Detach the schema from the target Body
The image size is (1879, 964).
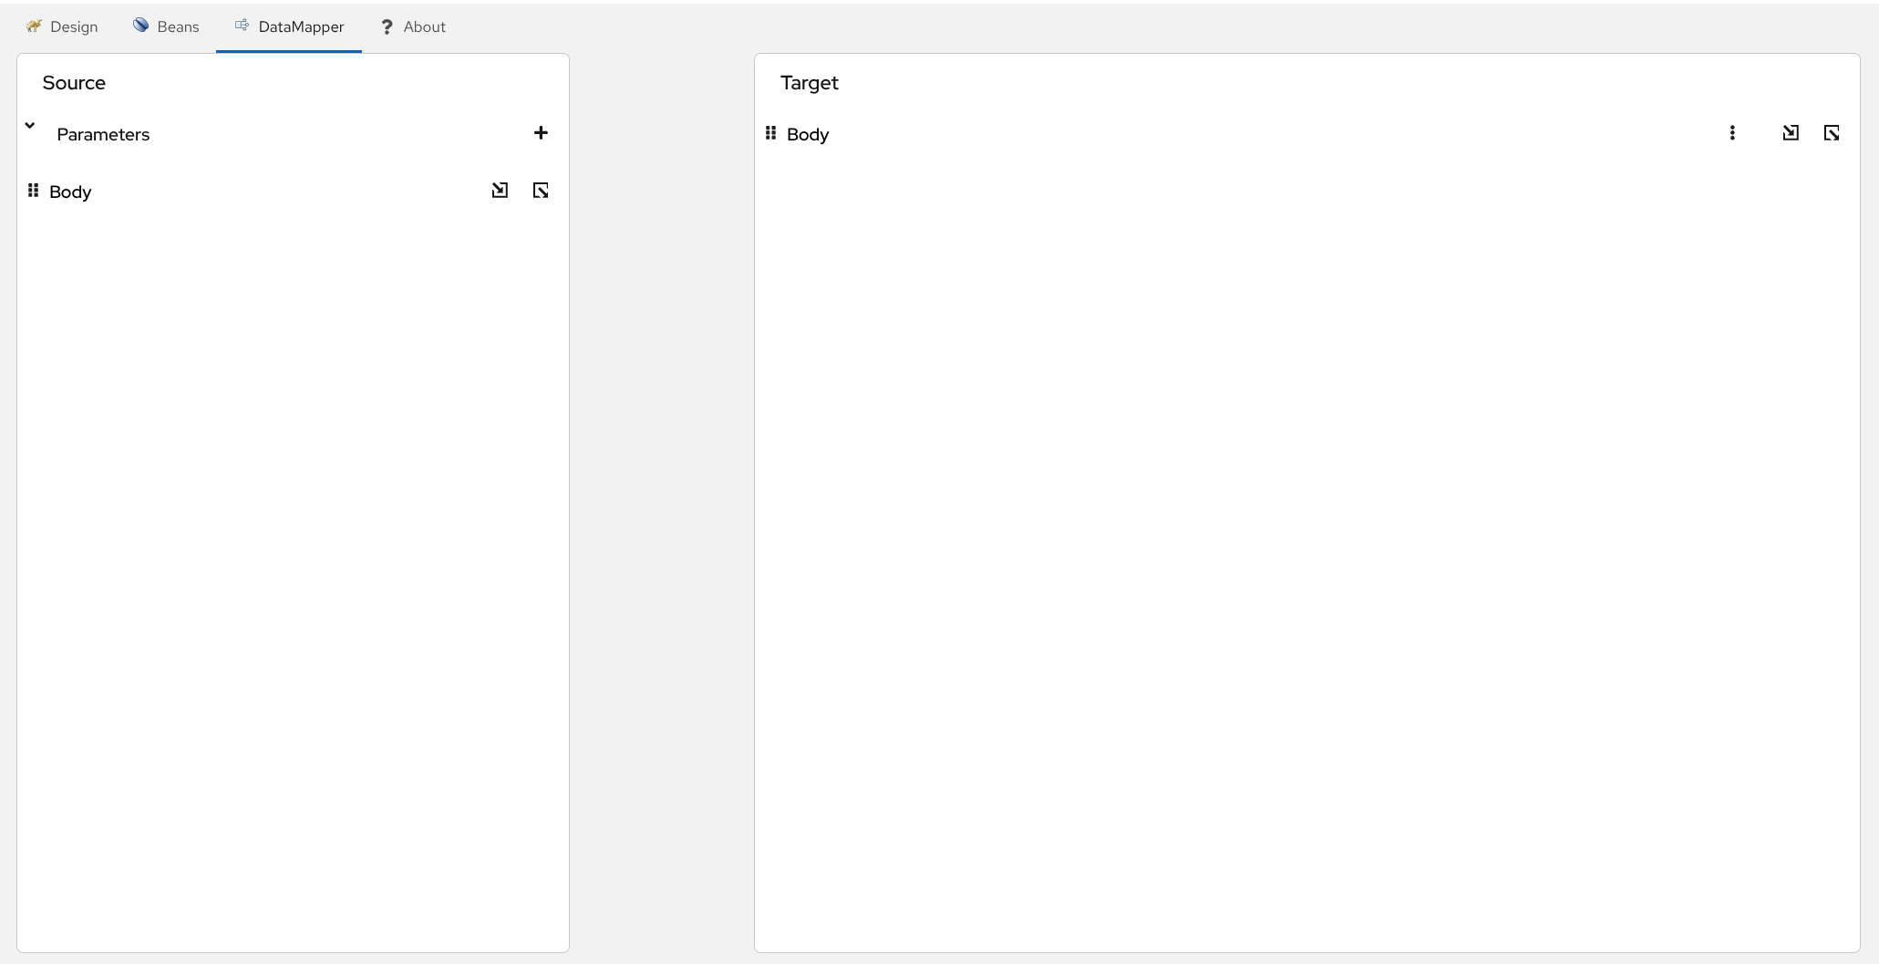coord(1831,132)
